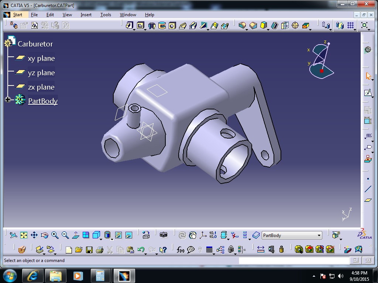Viewport: 378px width, 283px height.
Task: Toggle the Multi-View quad window icon
Action: (86, 235)
